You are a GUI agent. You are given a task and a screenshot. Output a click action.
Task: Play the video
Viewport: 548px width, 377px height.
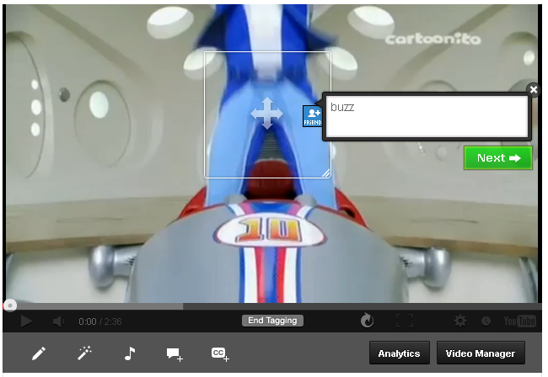[26, 321]
